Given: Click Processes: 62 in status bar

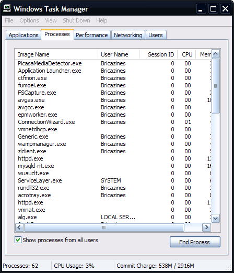Looking at the screenshot, I should [x=20, y=266].
